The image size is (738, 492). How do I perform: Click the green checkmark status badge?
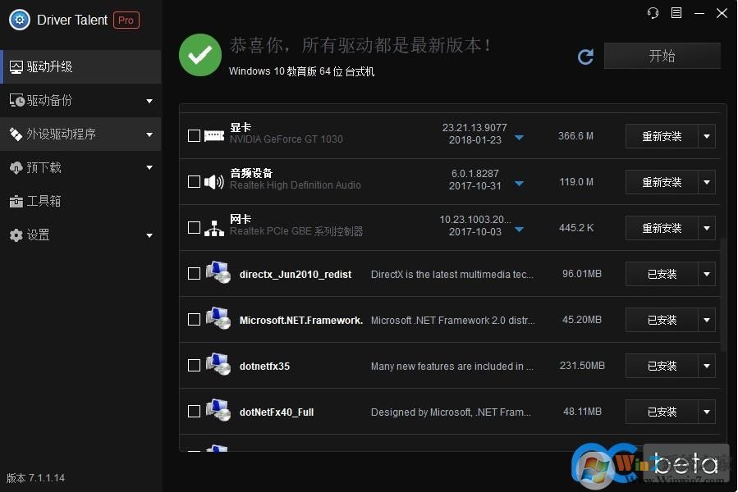(x=199, y=56)
